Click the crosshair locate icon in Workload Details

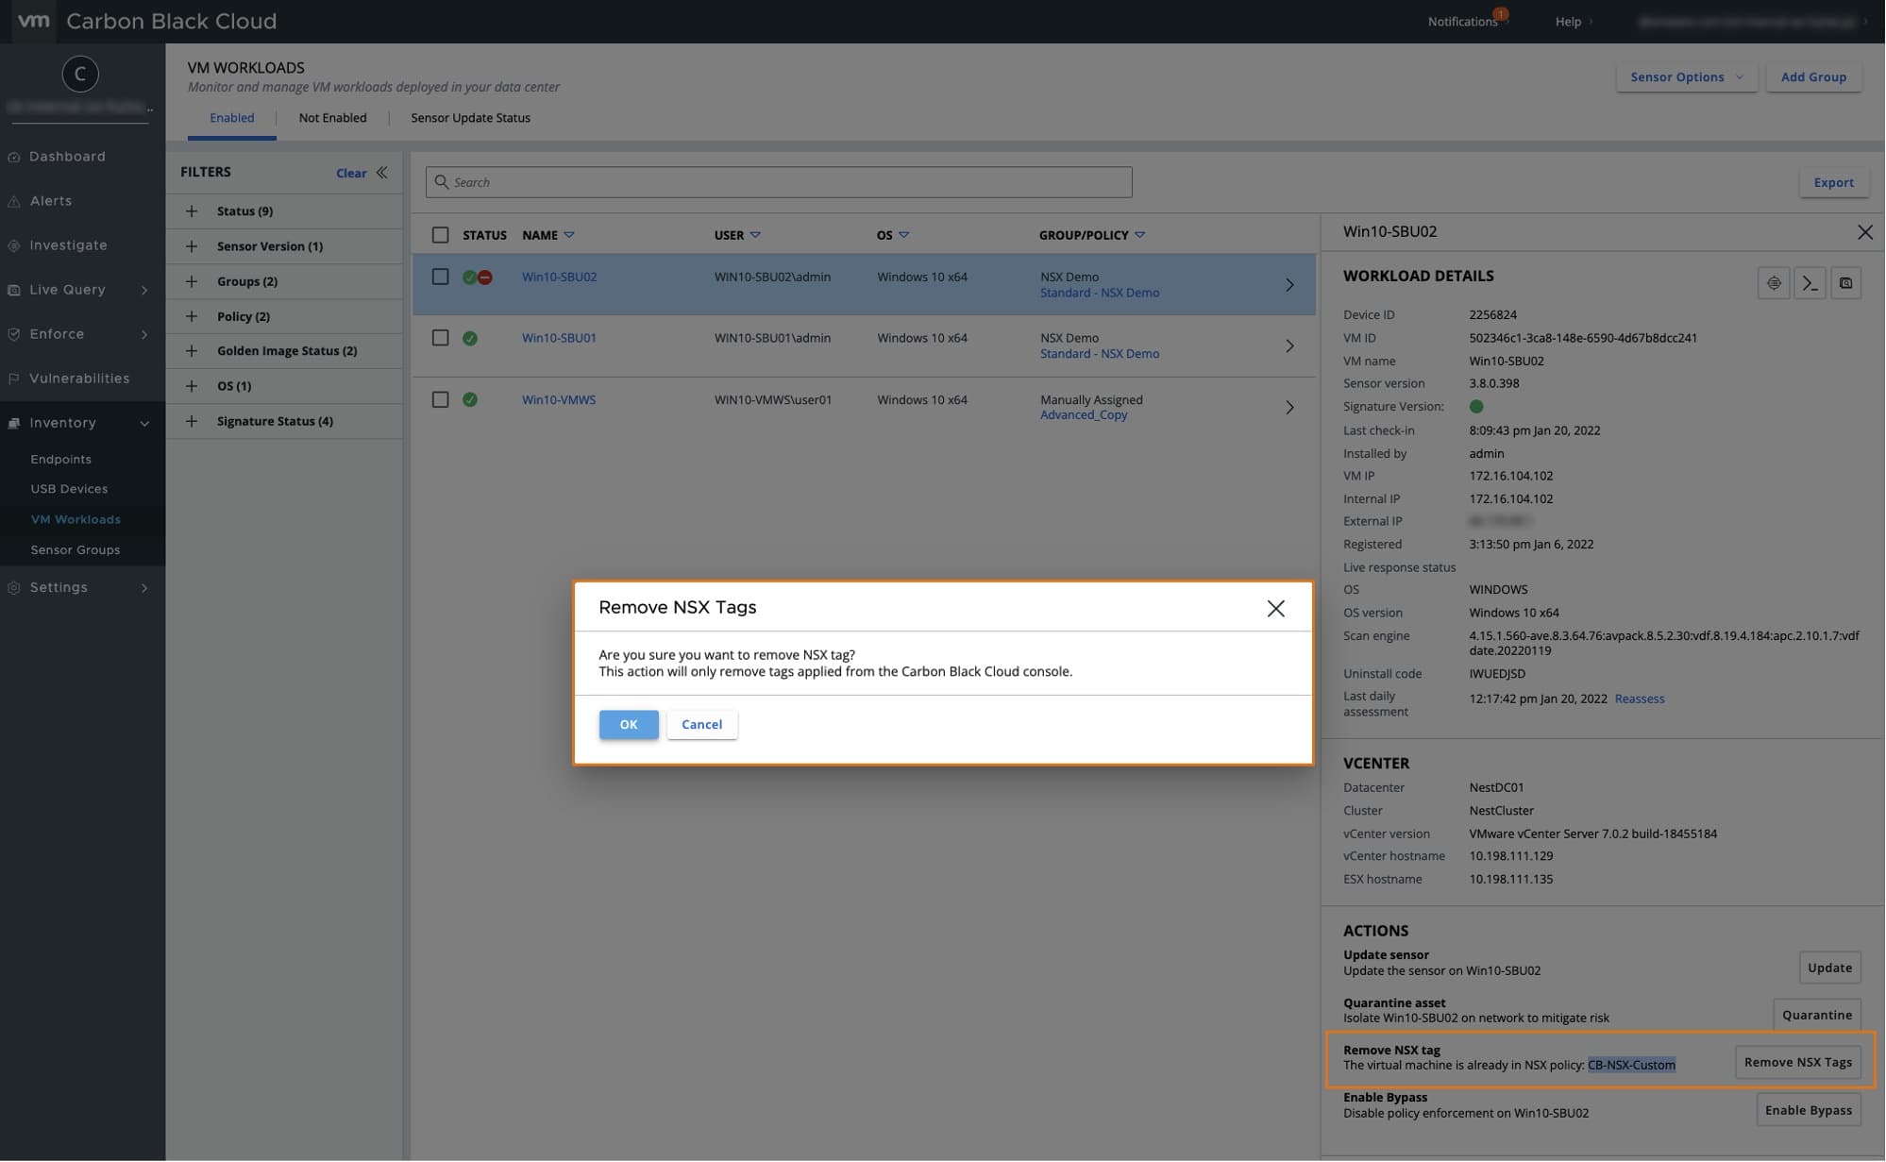[1774, 283]
